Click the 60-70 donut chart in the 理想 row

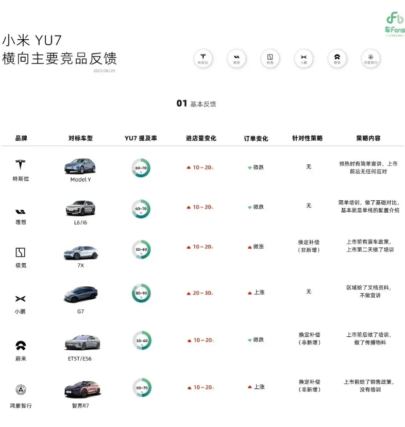point(141,209)
